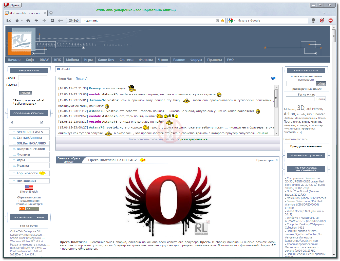Open the Opera main menu button

(12, 5)
